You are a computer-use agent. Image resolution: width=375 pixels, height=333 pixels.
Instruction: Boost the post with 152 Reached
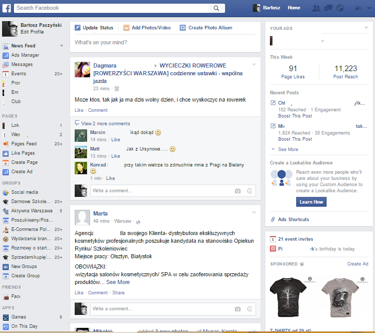tap(295, 116)
